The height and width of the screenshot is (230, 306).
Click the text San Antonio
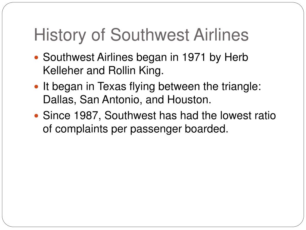tap(109, 99)
